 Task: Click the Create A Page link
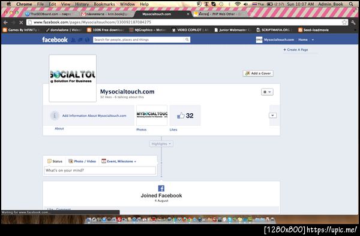296,50
